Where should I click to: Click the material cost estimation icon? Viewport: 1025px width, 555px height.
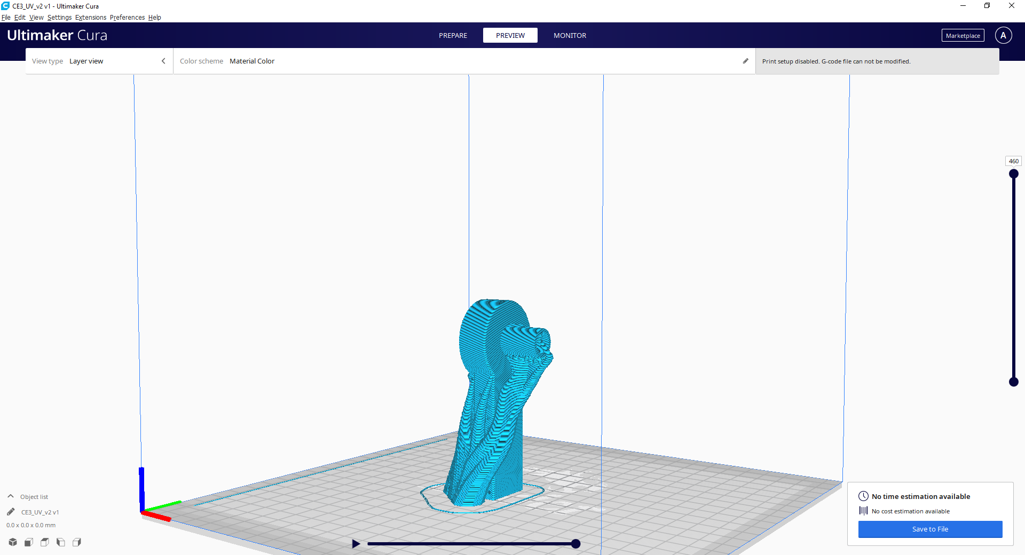click(x=863, y=511)
